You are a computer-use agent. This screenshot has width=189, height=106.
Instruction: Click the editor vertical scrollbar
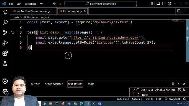pos(188,41)
